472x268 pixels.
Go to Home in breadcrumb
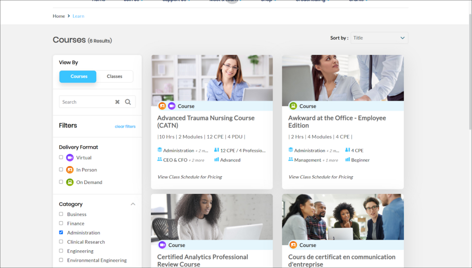[x=58, y=16]
